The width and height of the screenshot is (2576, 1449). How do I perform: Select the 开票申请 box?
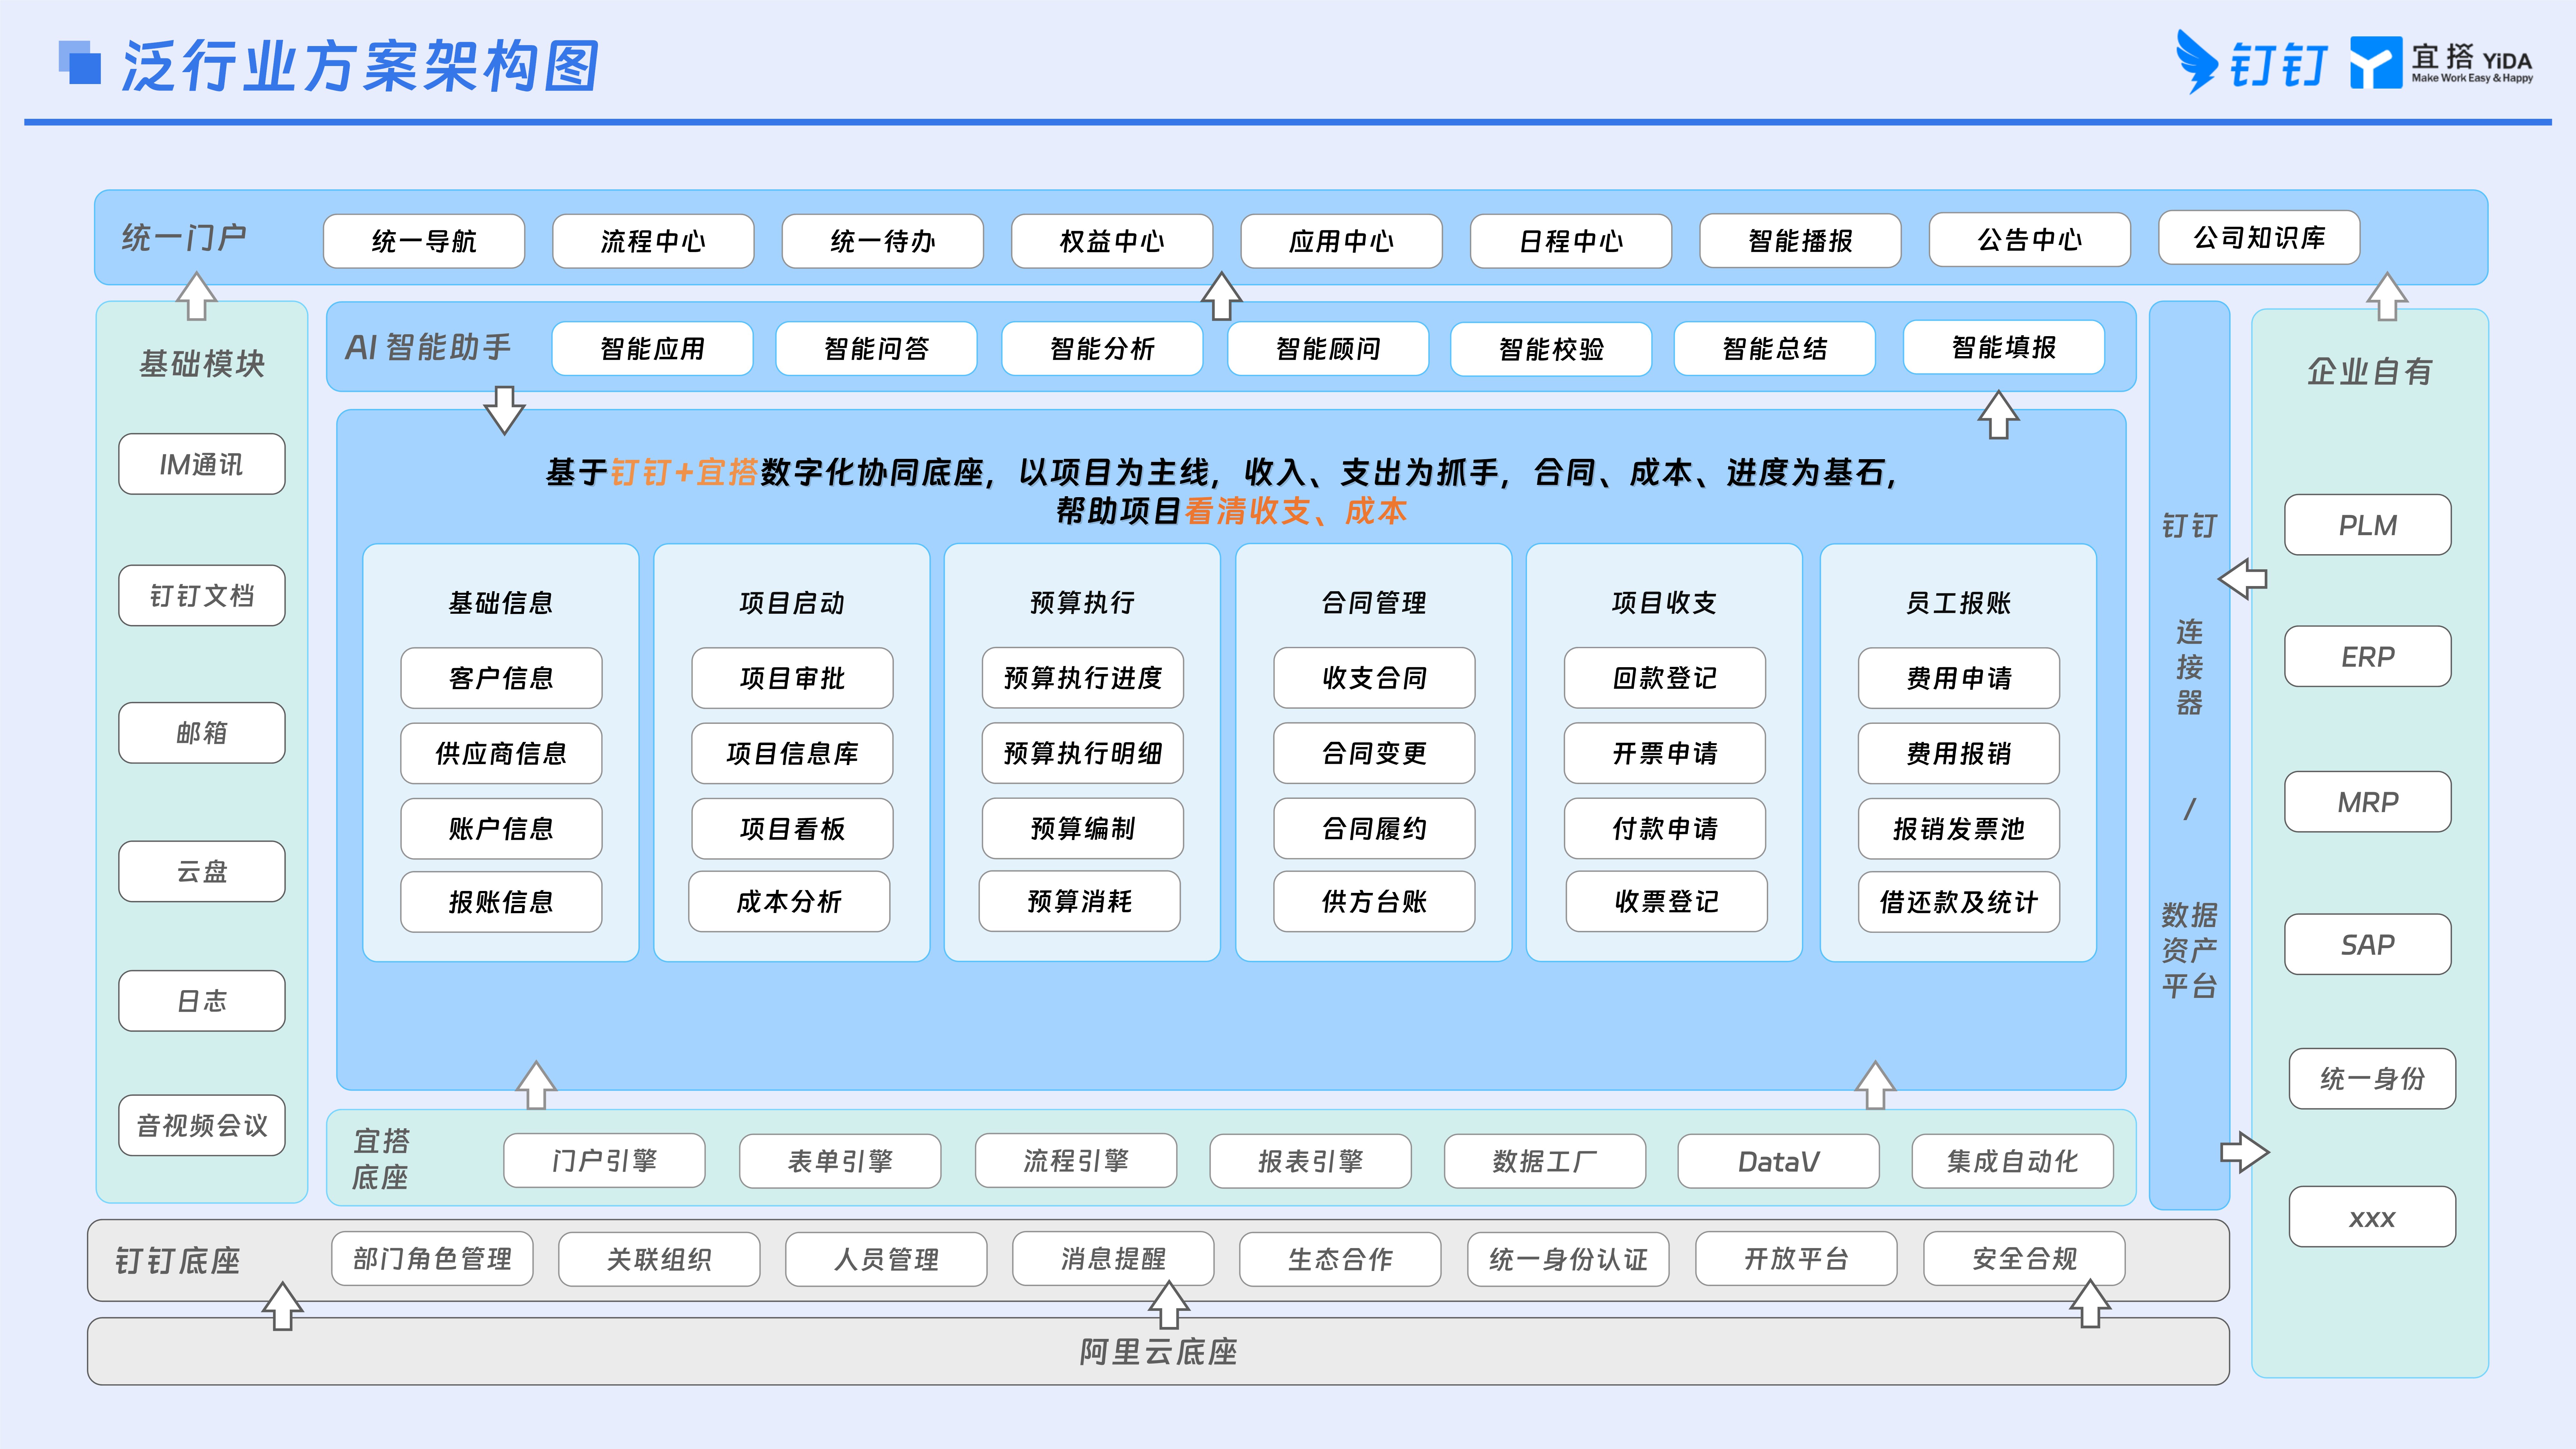click(1665, 753)
